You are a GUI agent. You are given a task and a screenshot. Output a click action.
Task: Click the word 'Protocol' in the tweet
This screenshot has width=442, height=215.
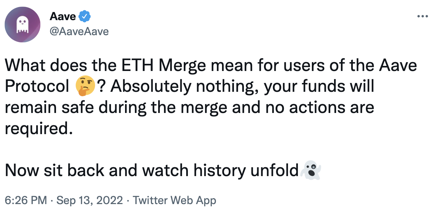pos(37,87)
